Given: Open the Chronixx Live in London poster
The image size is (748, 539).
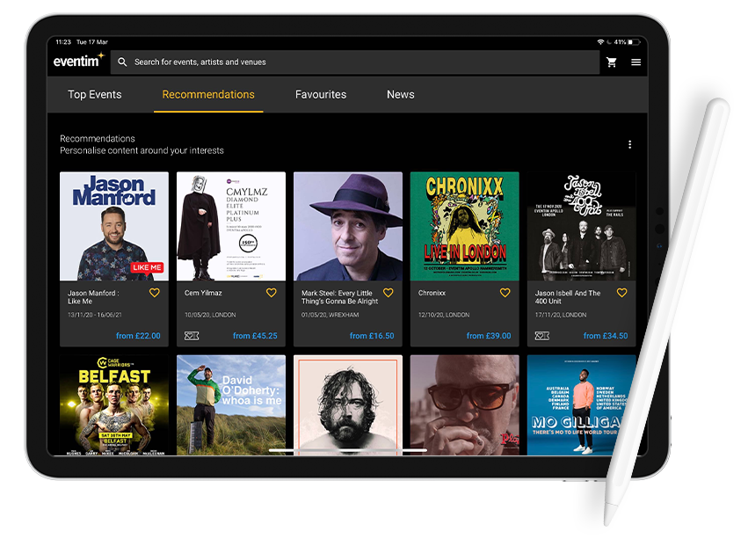Looking at the screenshot, I should (465, 226).
